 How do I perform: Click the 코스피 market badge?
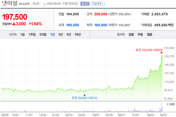(36, 4)
